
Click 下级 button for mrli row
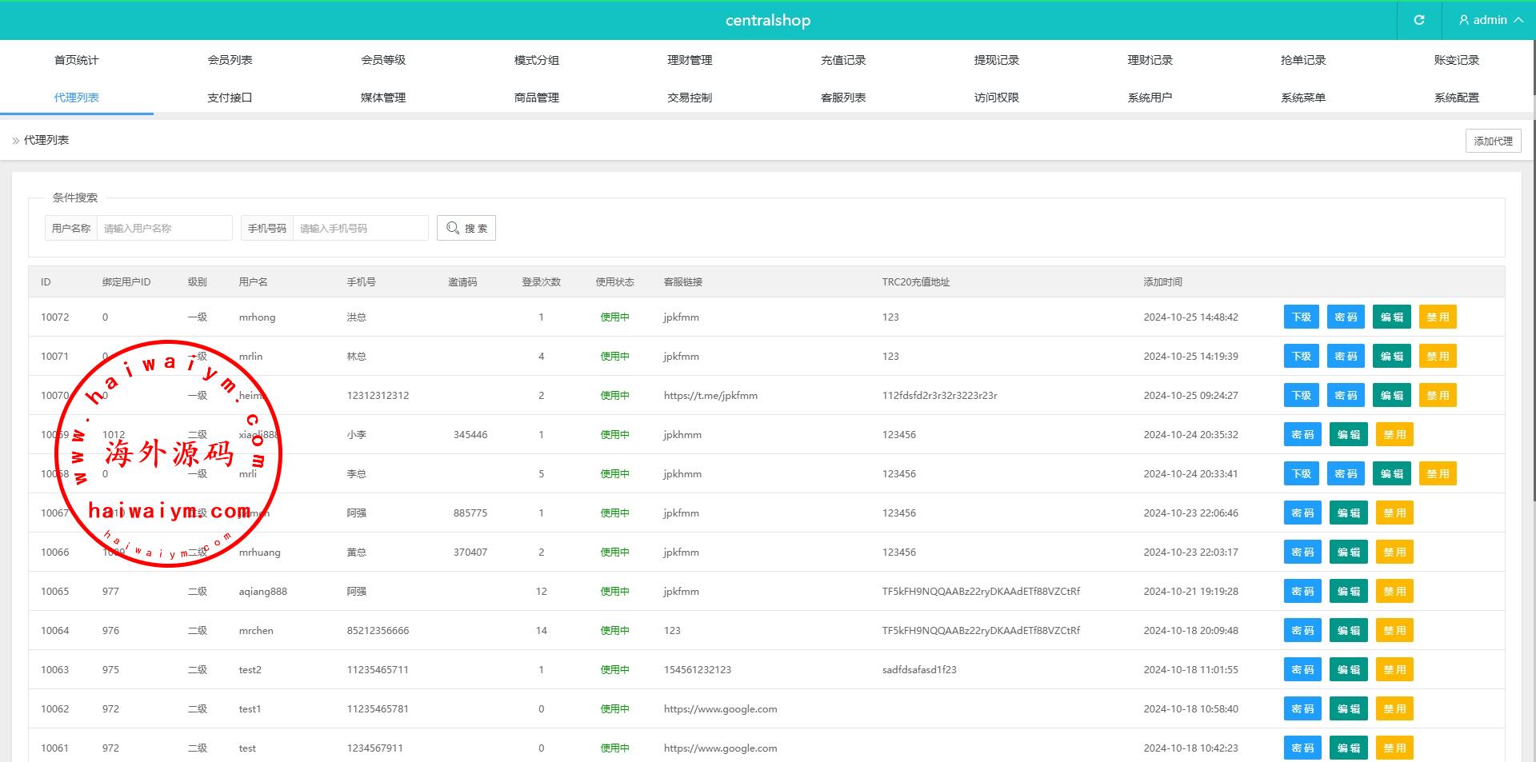(1302, 474)
